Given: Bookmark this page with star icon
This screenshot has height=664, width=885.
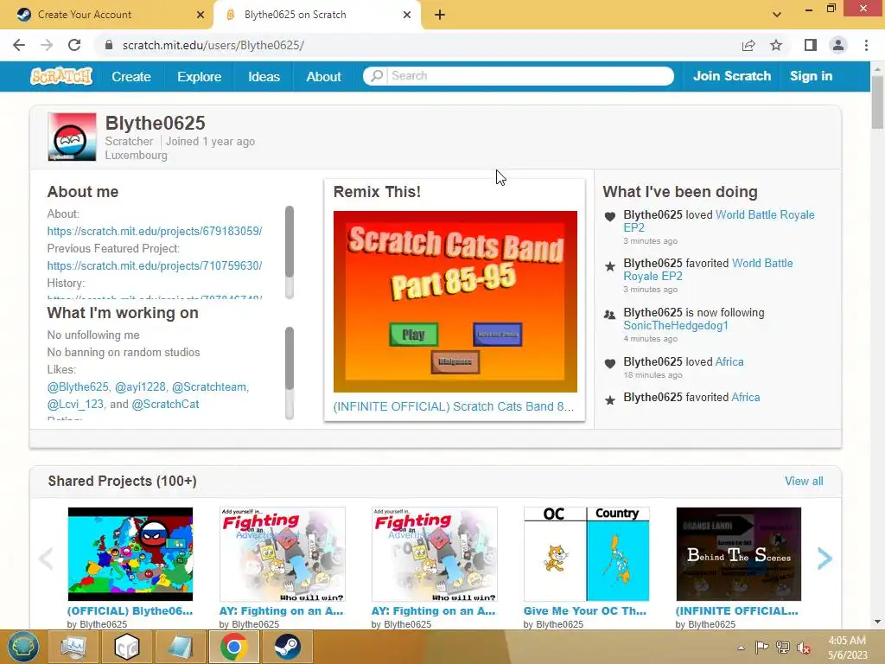Looking at the screenshot, I should (x=776, y=45).
